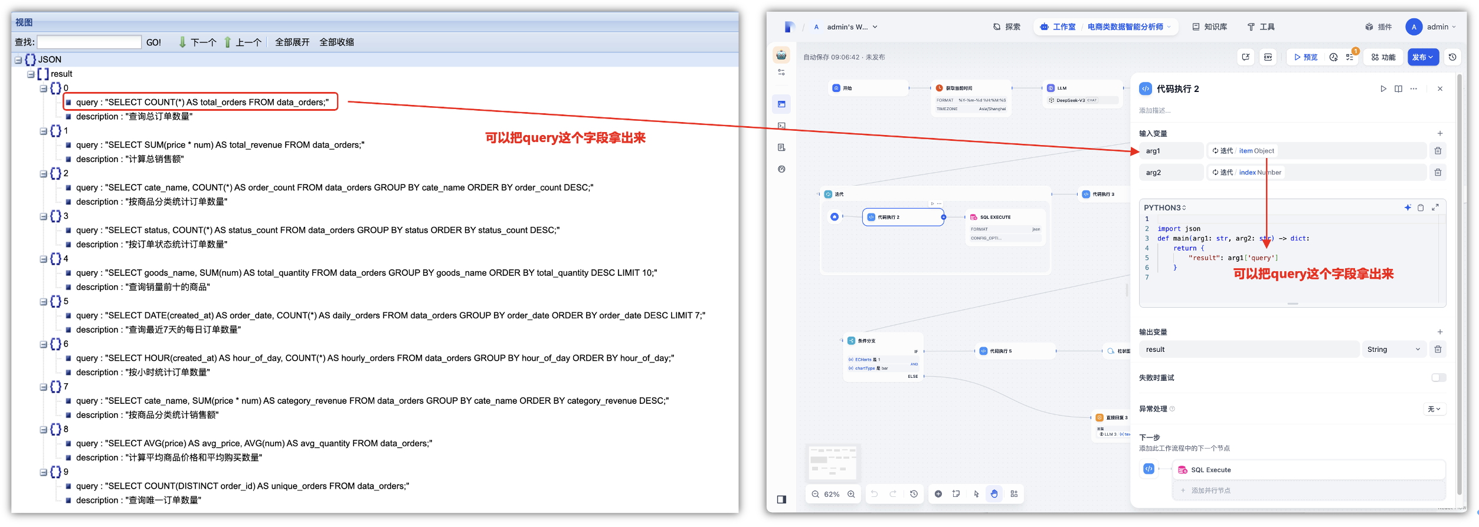Click the canvas zoom value 62%

click(832, 495)
